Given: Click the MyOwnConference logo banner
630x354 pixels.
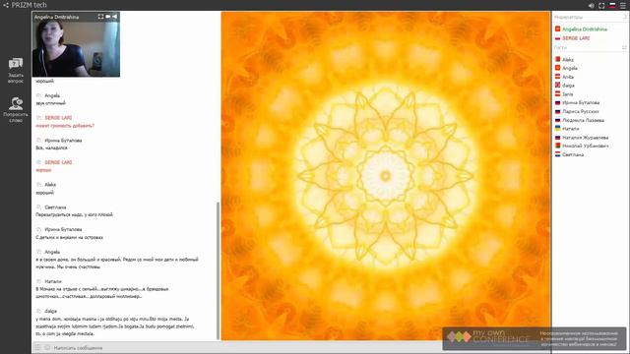Looking at the screenshot, I should (535, 338).
